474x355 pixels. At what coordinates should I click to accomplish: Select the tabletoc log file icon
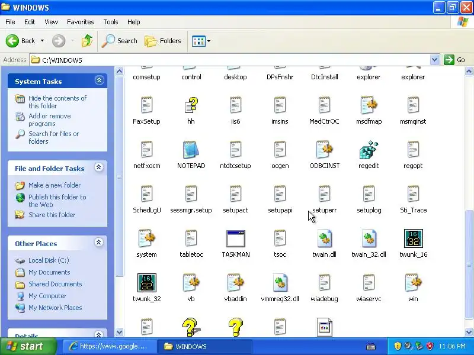191,238
